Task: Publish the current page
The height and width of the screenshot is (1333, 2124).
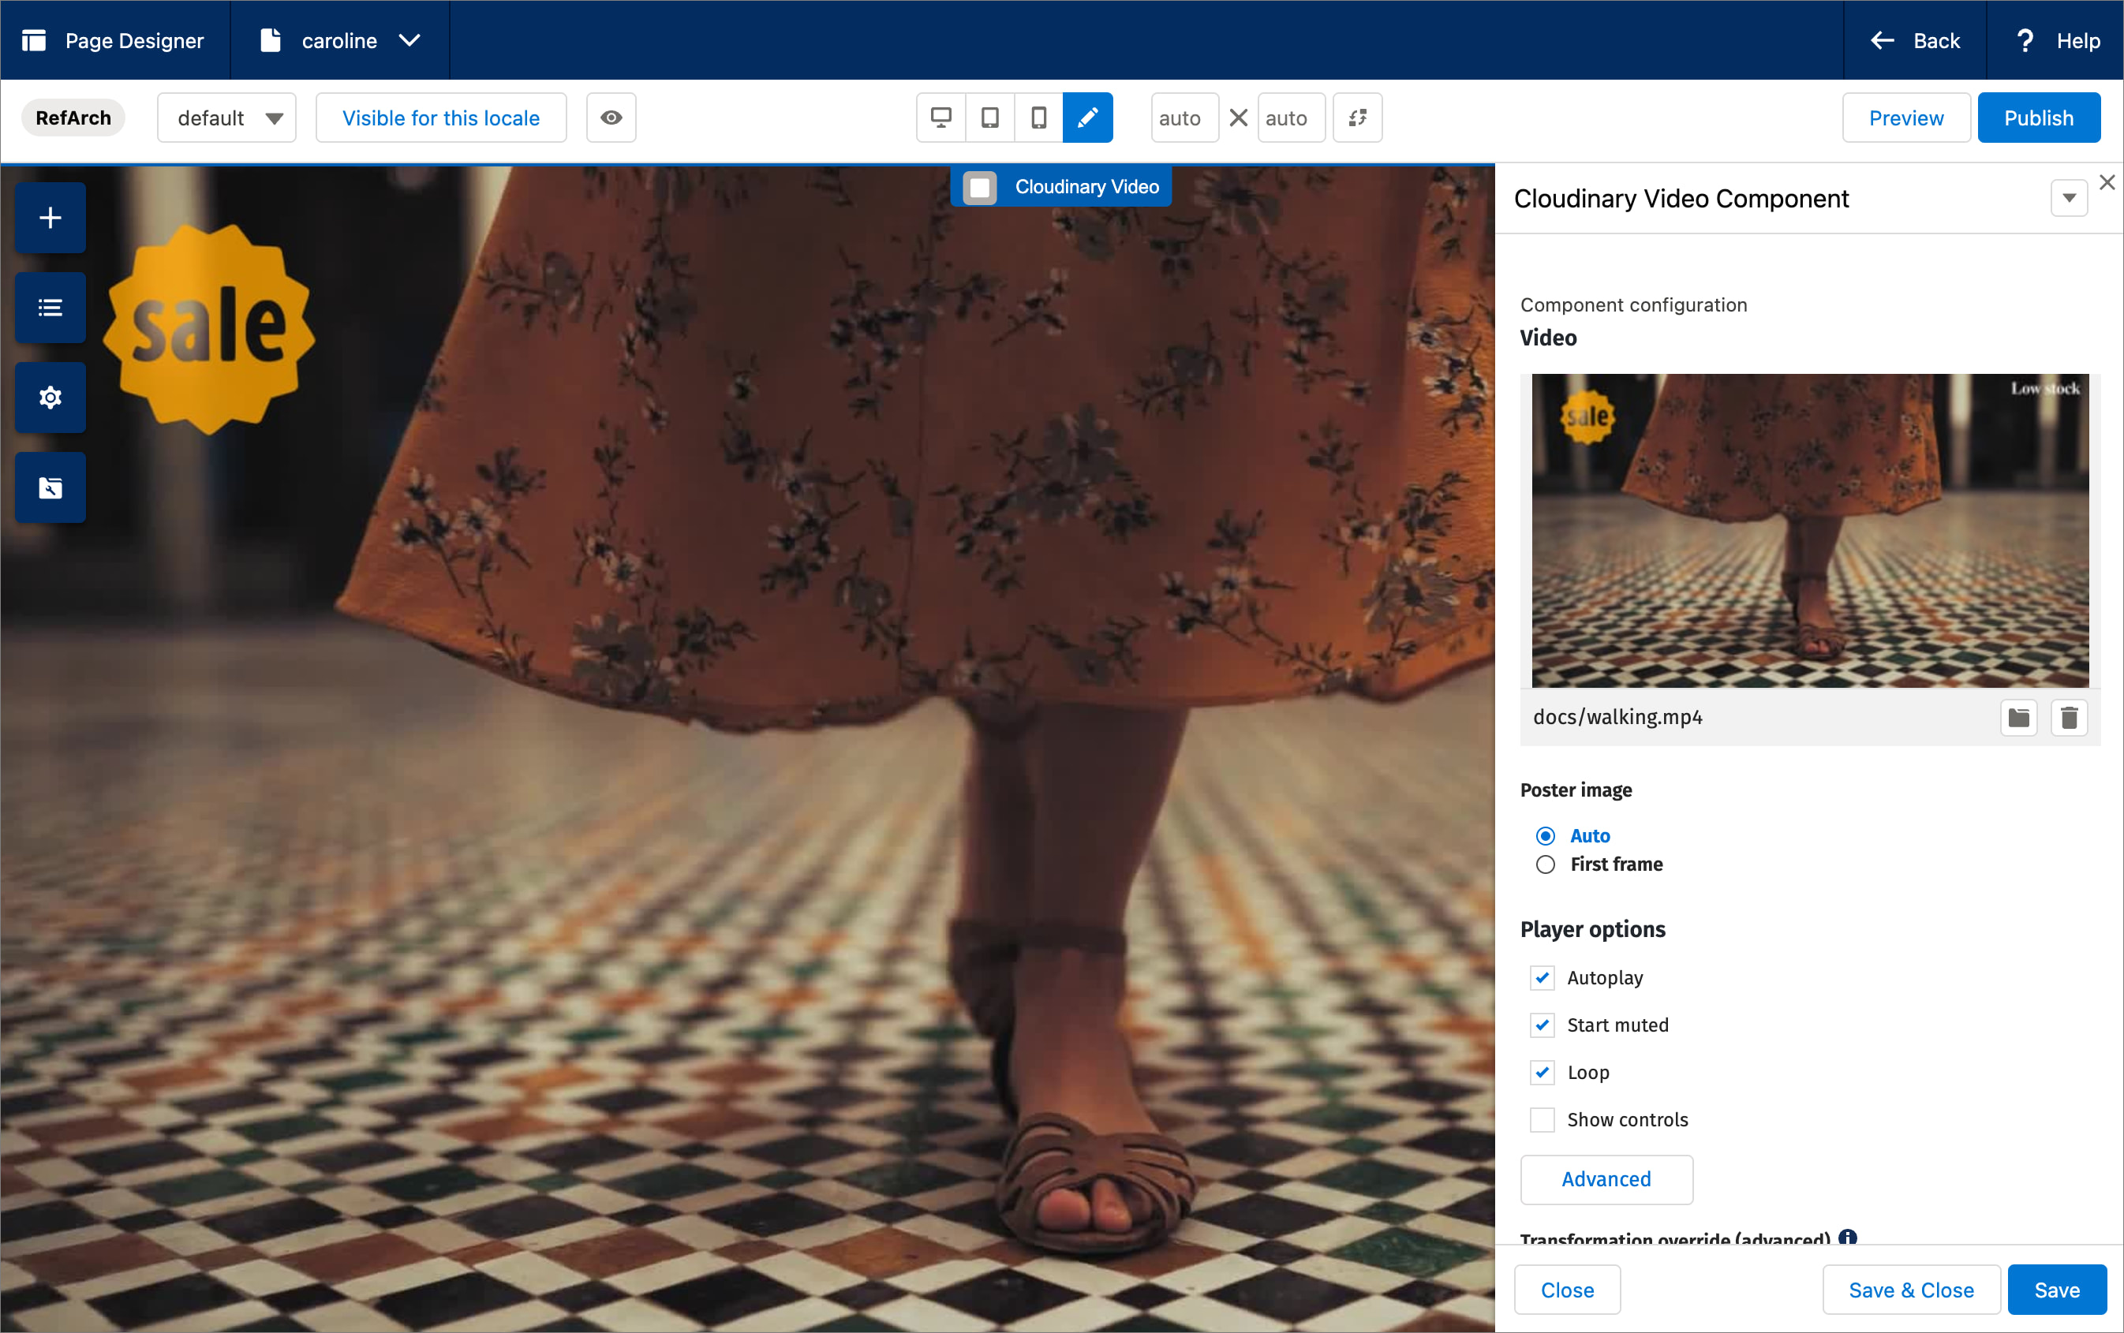Action: [x=2040, y=118]
